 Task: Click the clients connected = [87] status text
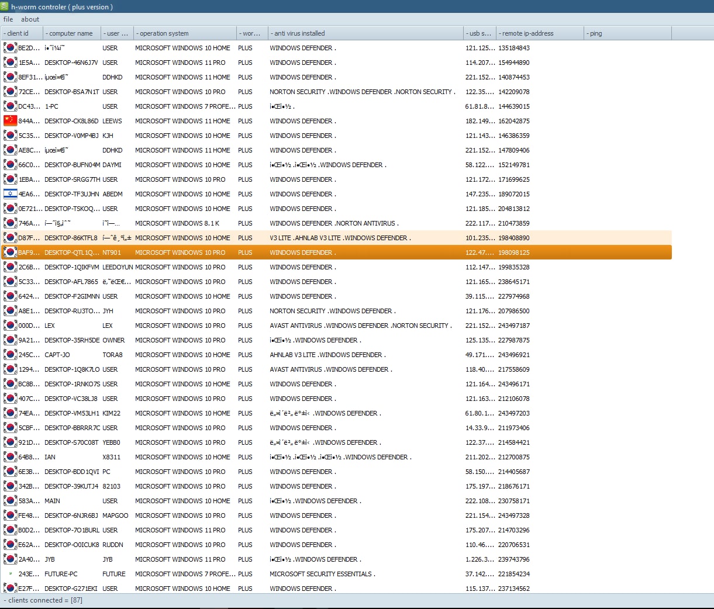point(43,600)
